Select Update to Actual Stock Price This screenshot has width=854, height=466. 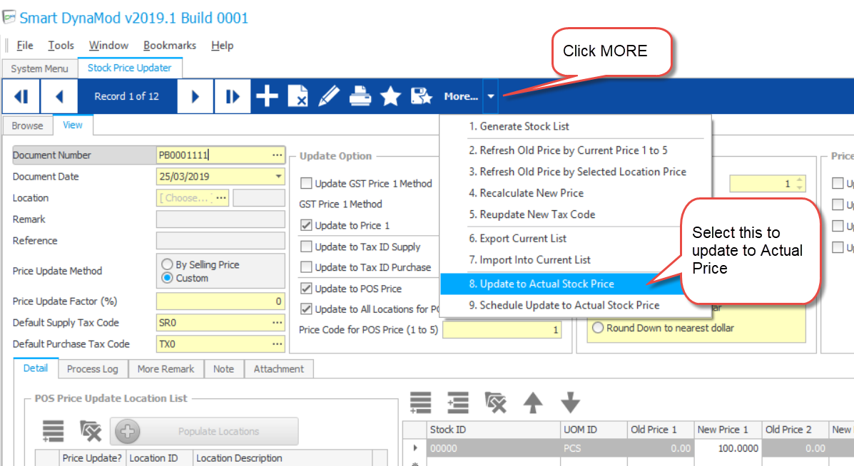pos(561,284)
